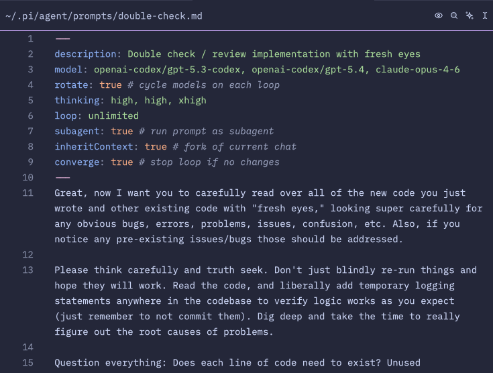Click 'true' value on the rotate line
The width and height of the screenshot is (493, 373).
[111, 85]
